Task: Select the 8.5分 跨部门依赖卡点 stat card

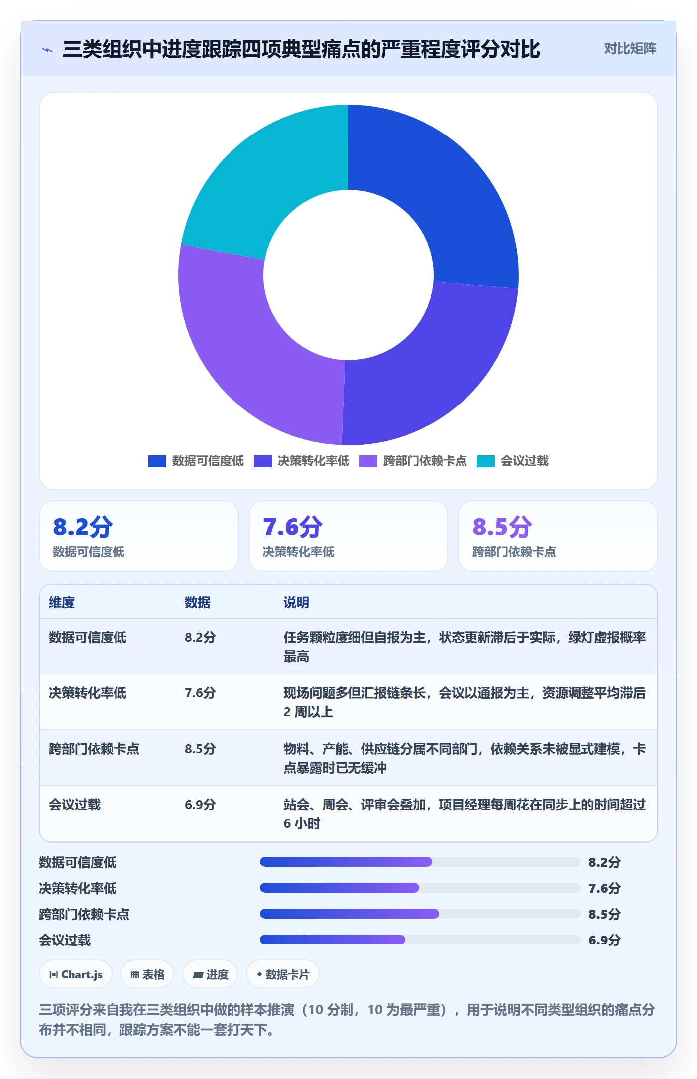Action: click(x=558, y=536)
